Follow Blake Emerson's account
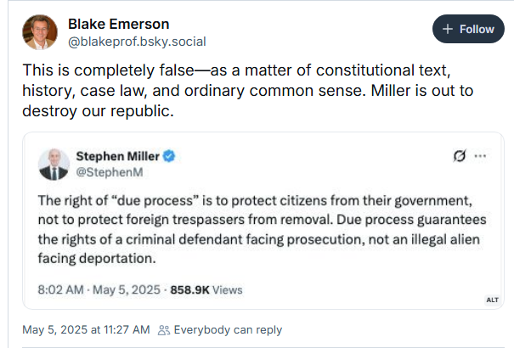 coord(468,29)
